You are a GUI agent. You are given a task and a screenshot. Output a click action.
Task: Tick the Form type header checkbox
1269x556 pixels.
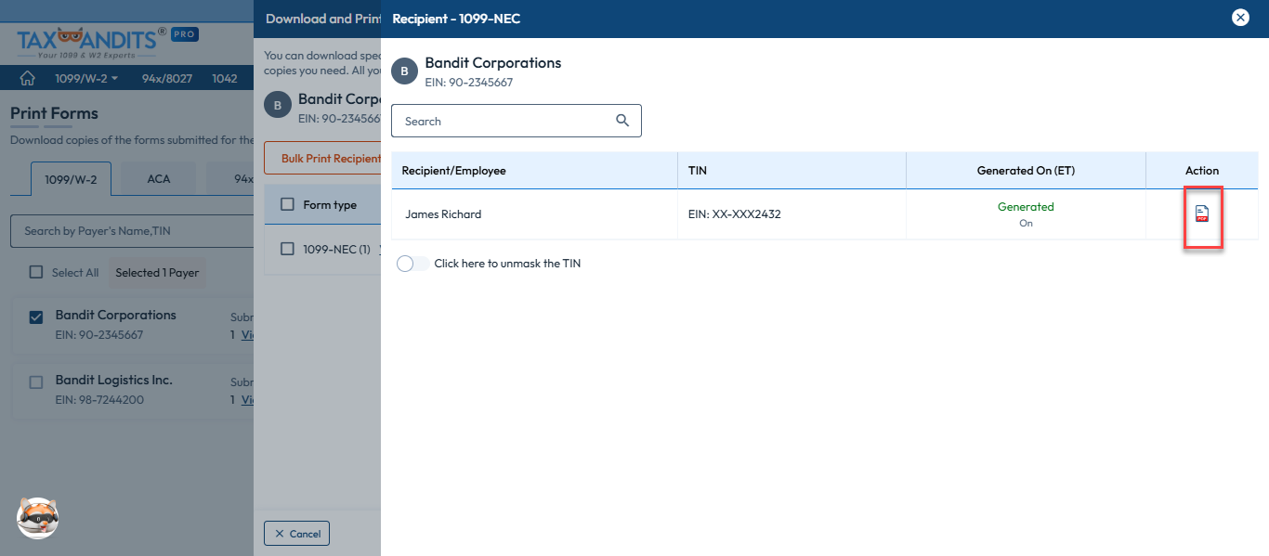[287, 205]
